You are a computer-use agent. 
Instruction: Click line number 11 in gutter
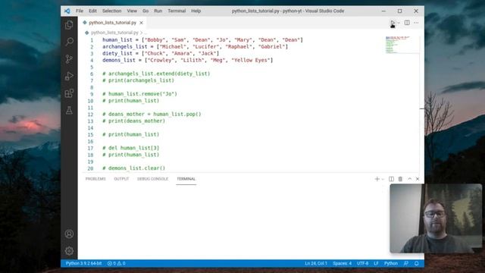click(90, 108)
